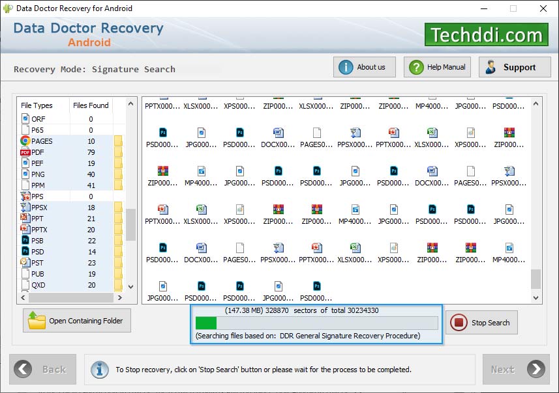Click the 'Recovery Mode: Signature Search' label

coord(95,69)
